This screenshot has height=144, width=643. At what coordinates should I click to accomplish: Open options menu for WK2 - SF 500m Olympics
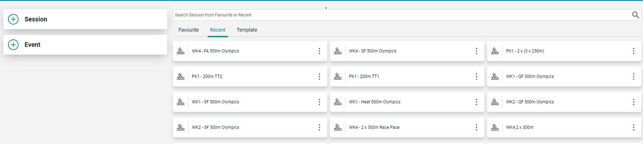click(x=319, y=128)
